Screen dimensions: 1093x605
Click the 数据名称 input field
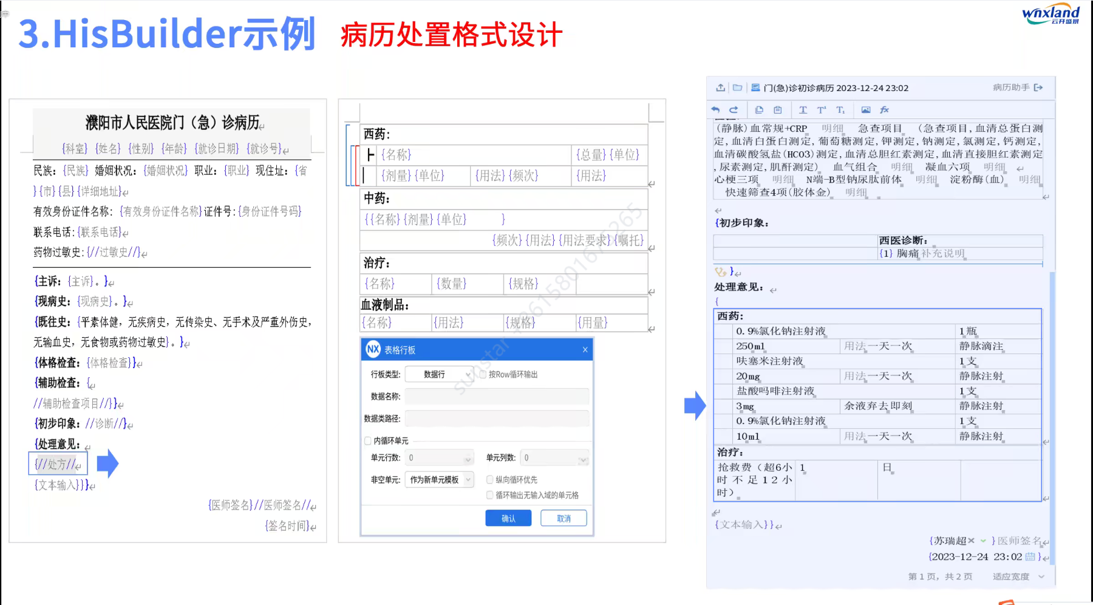[497, 396]
